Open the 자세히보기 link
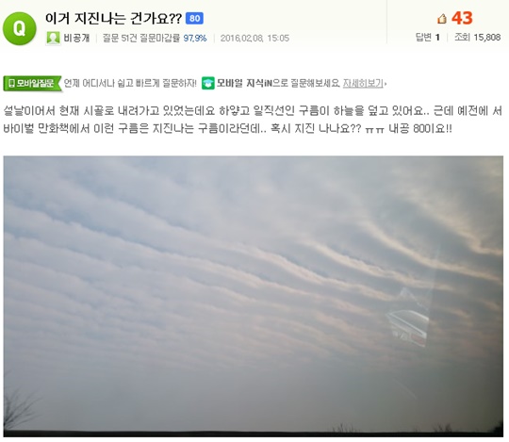The width and height of the screenshot is (509, 442). pos(363,83)
